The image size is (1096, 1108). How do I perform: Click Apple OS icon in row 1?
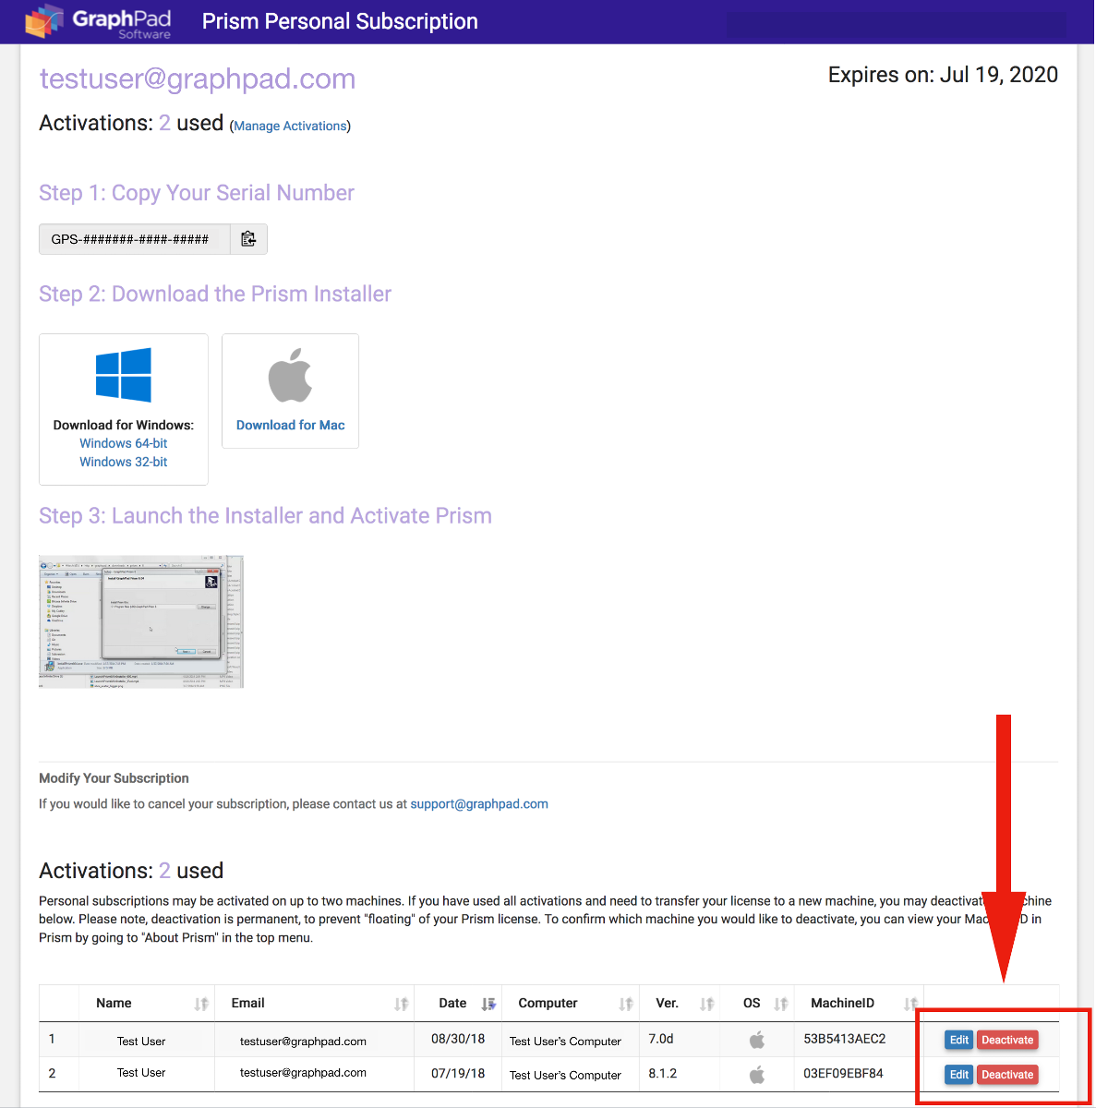point(757,1040)
